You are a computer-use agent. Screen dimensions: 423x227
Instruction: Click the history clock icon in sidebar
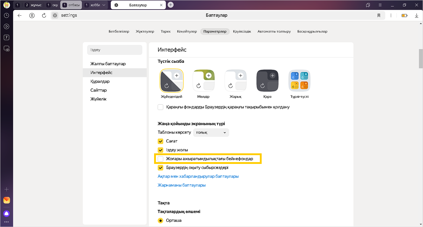(6, 15)
